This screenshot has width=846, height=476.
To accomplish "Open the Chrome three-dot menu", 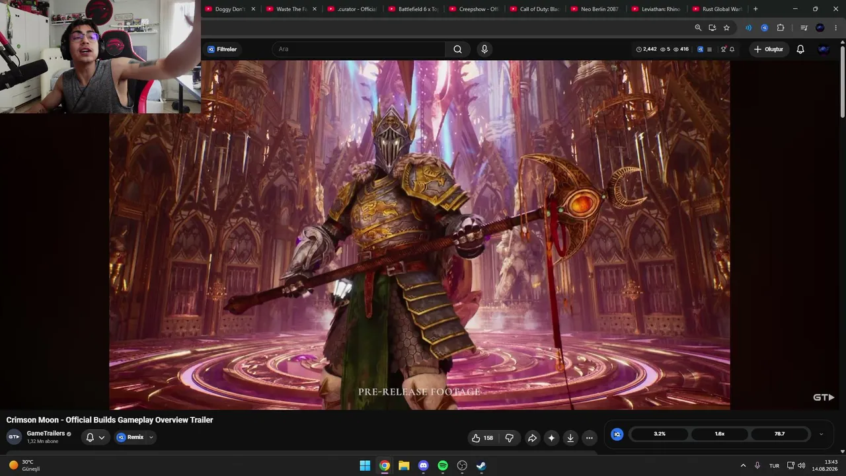I will point(836,28).
